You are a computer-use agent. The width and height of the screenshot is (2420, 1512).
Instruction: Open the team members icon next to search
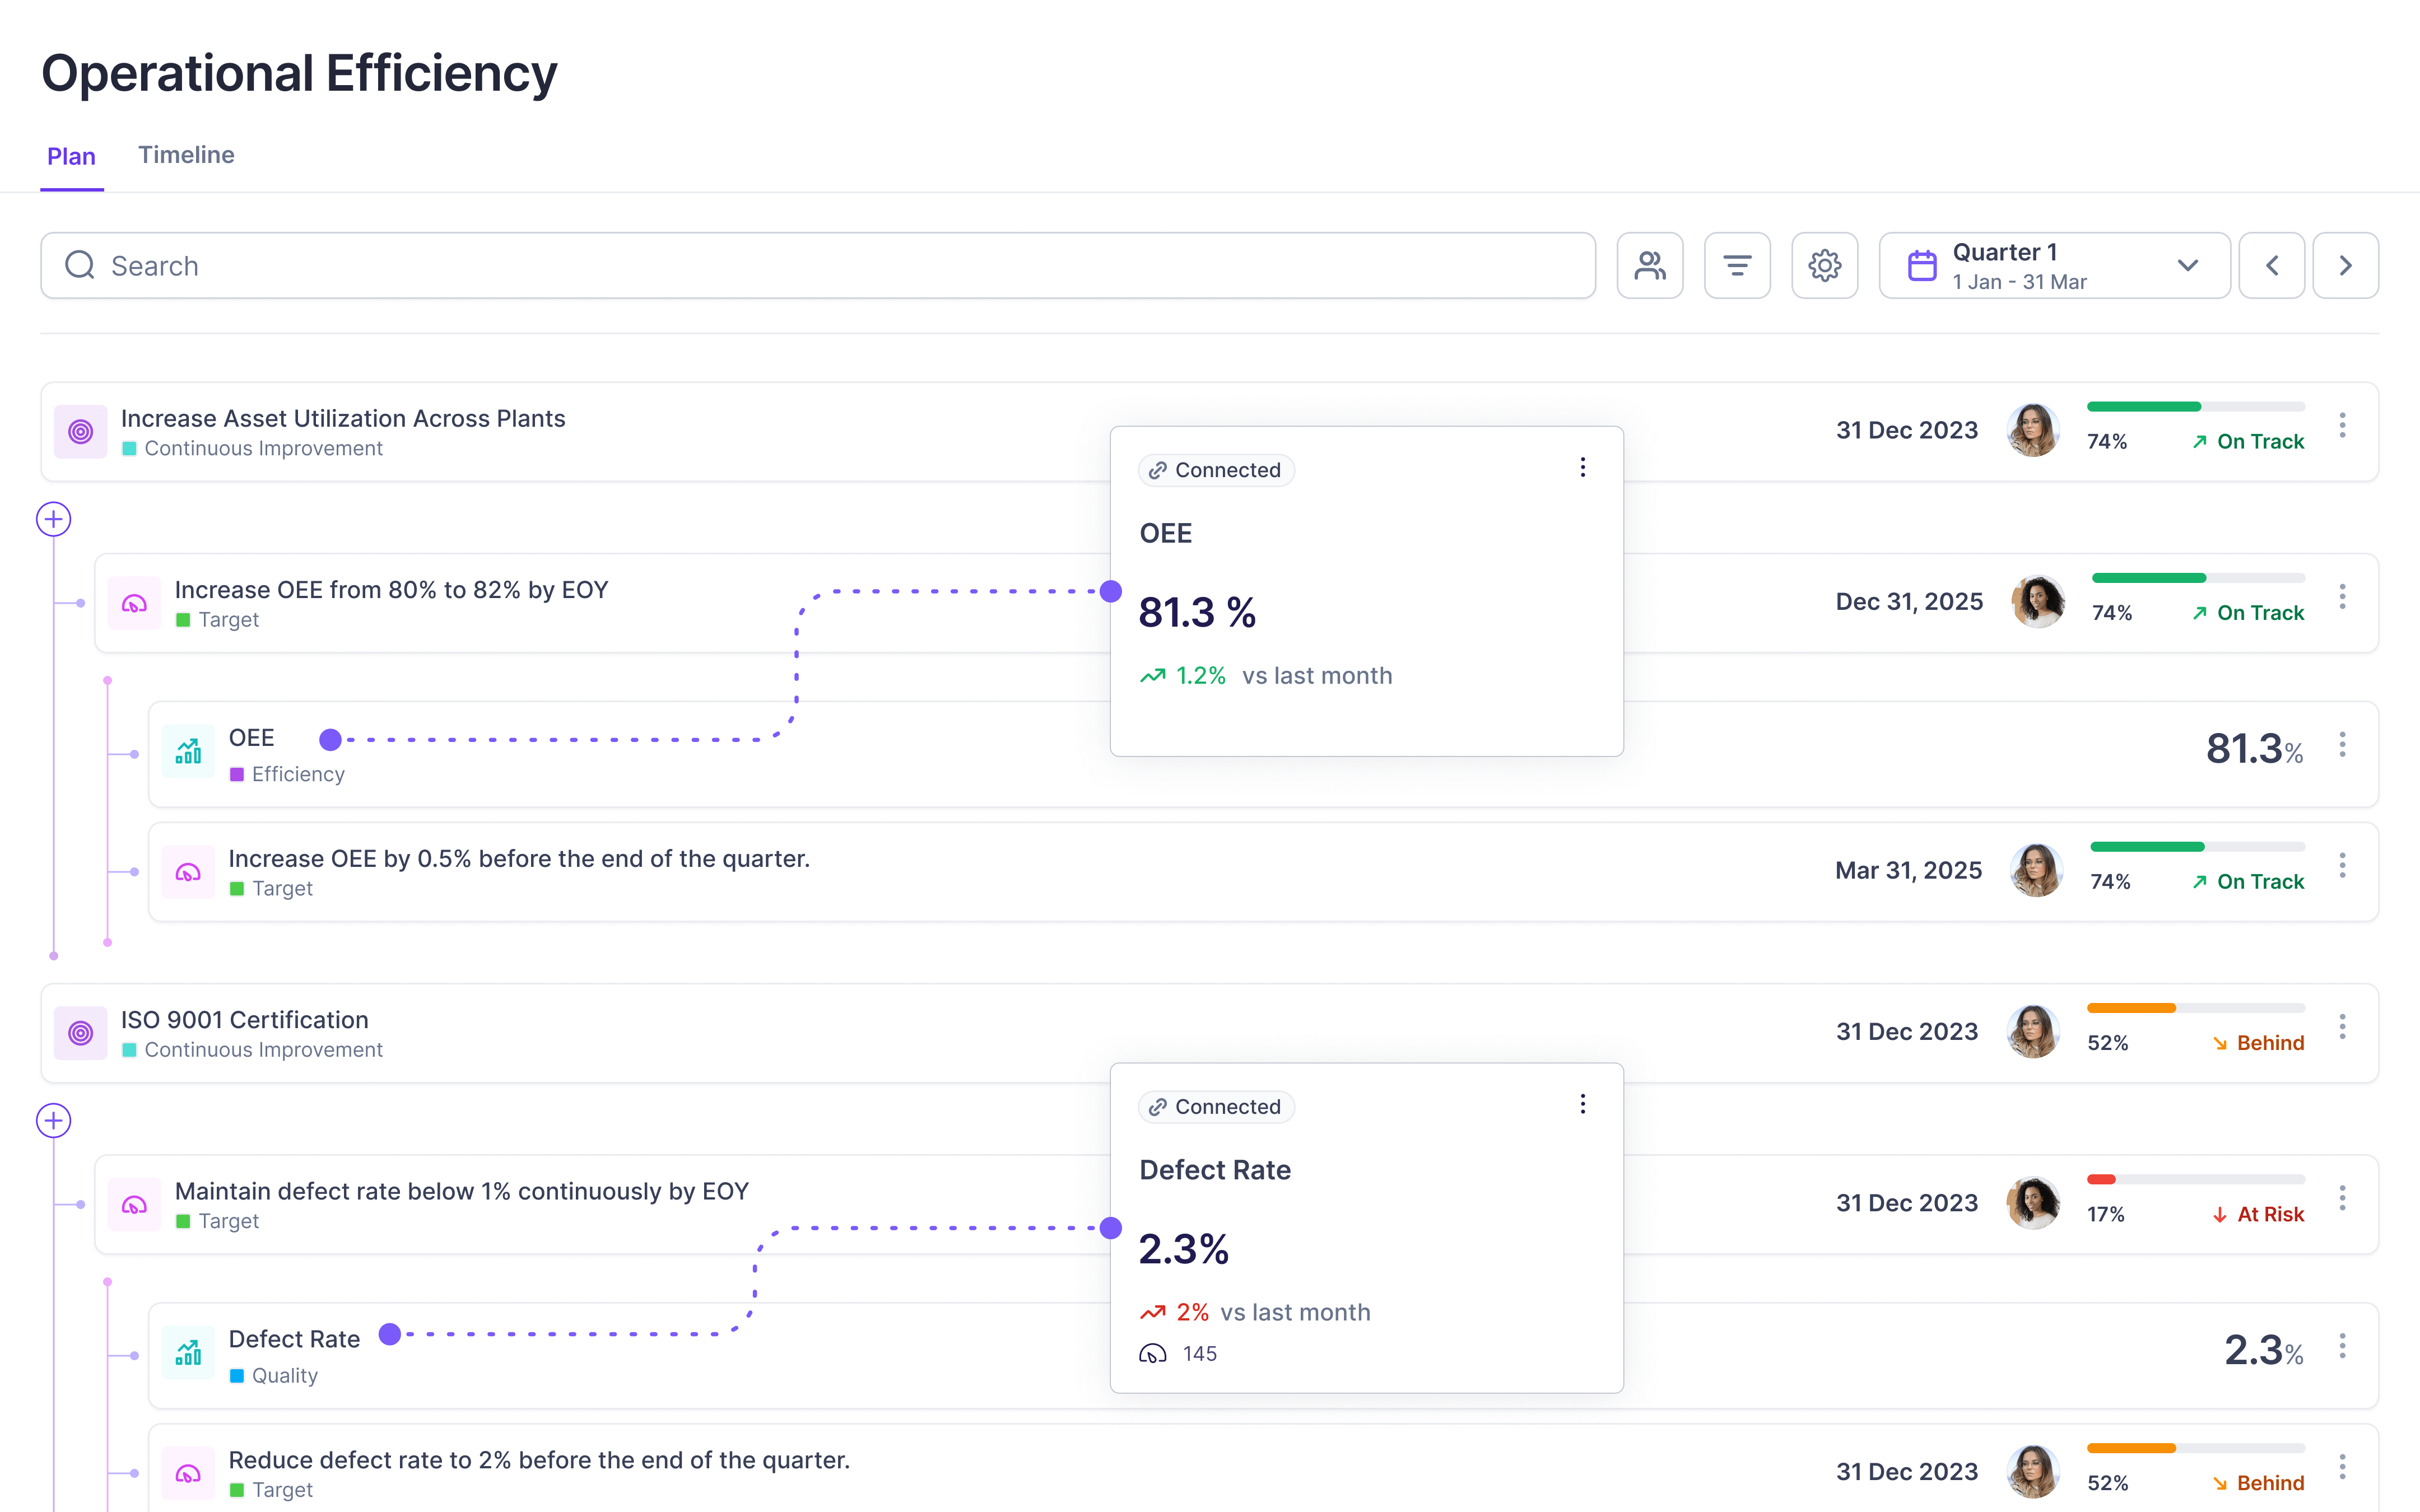(x=1649, y=265)
